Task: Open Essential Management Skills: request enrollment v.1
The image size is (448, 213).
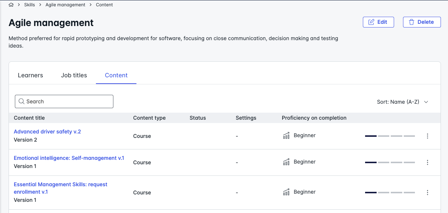Action: coord(61,188)
